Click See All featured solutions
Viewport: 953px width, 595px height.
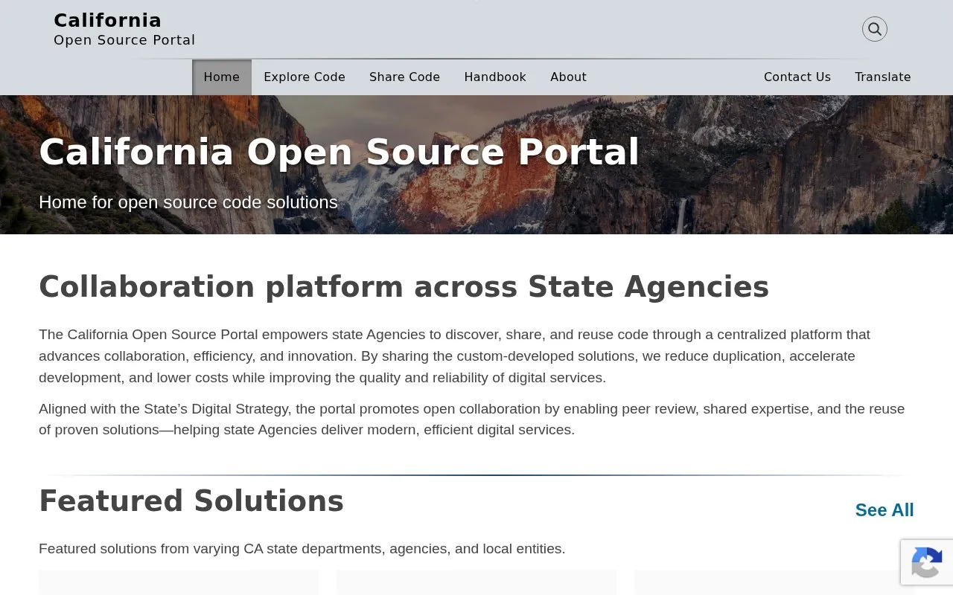[885, 510]
